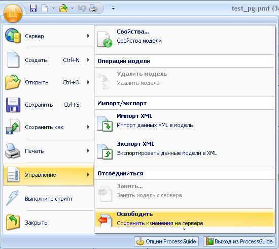Open the Сохранить как menu entry
279x249 pixels.
48,127
